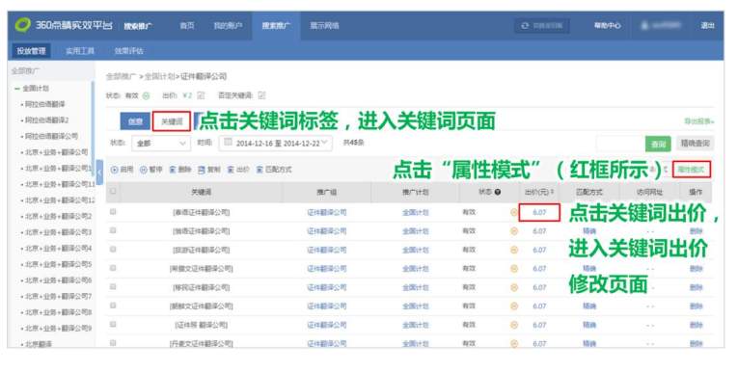Select 阿拉伯语翻译2 in the sidebar tree
Image resolution: width=738 pixels, height=372 pixels.
(46, 120)
